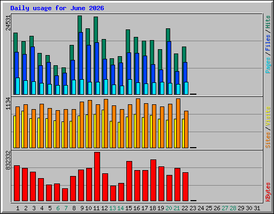274x214 pixels.
Task: Click the yellow Sites bar for day 12
Action: 103,129
